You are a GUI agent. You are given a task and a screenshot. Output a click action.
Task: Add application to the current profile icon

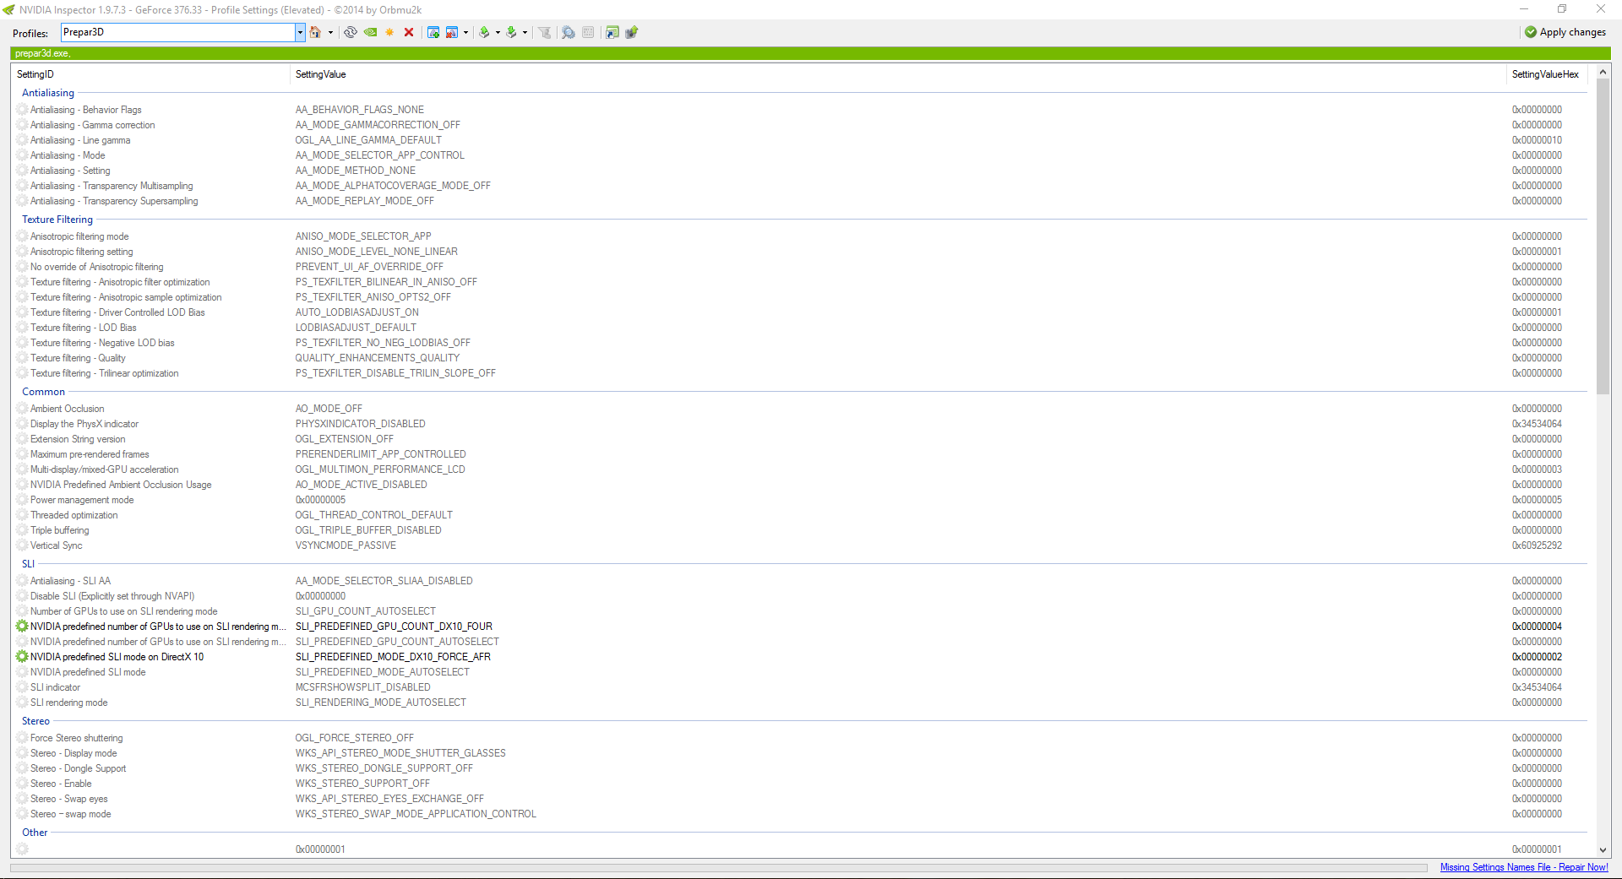(433, 32)
